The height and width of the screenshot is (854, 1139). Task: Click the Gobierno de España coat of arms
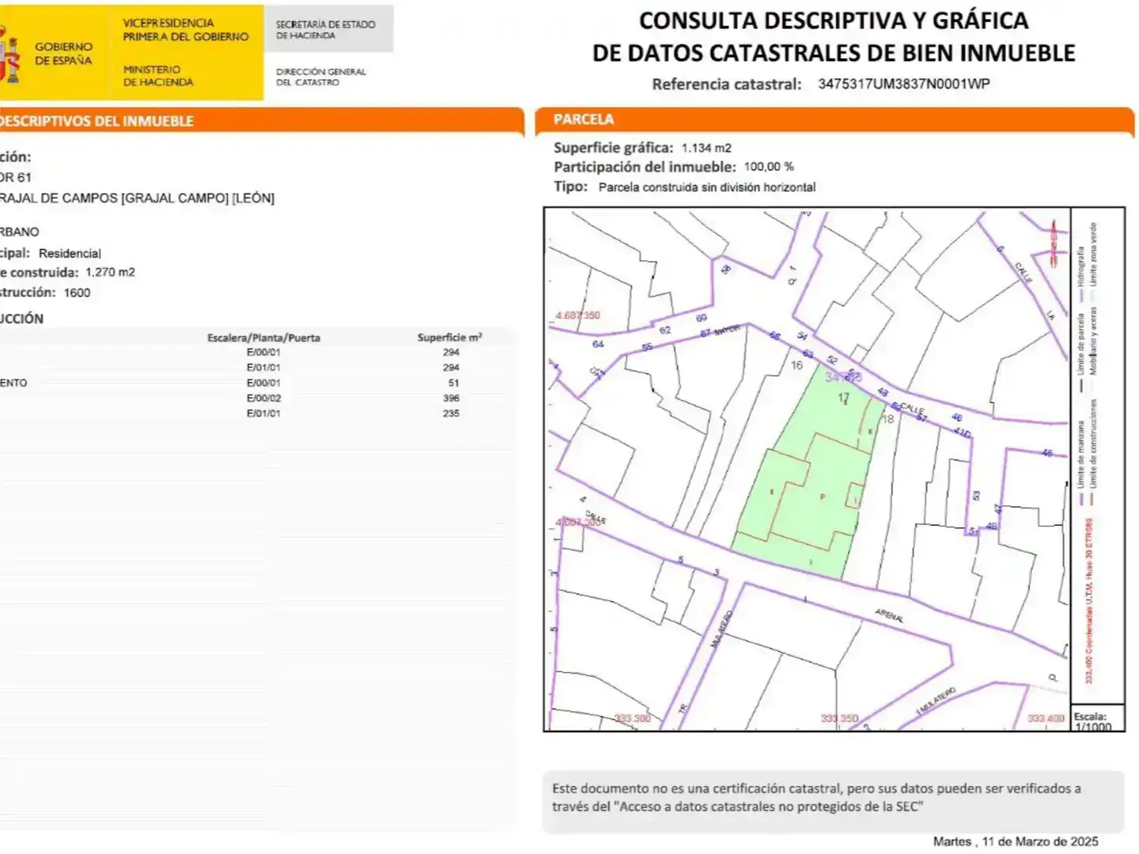pyautogui.click(x=9, y=53)
